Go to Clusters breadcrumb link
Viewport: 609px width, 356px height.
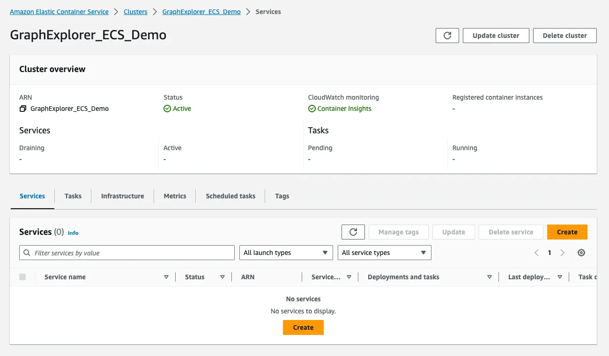135,12
